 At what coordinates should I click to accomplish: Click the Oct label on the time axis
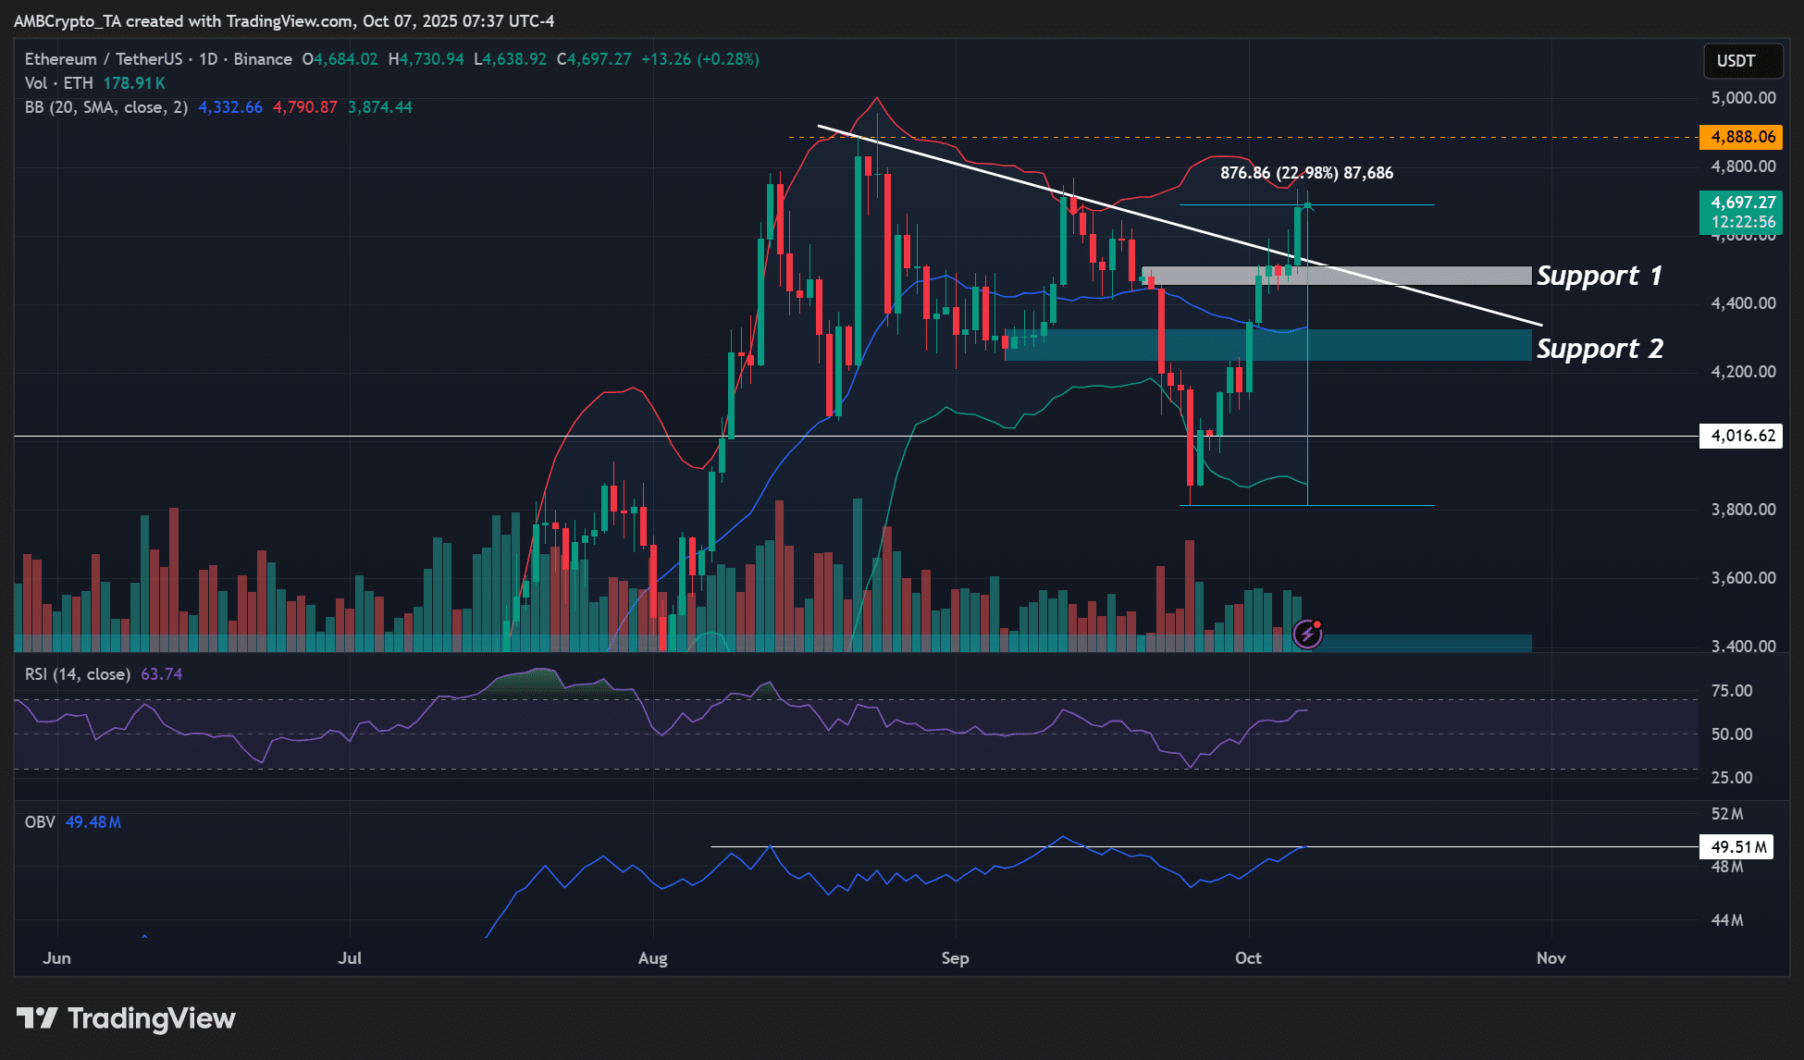point(1248,958)
